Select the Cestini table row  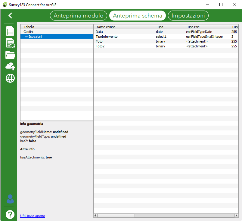click(57, 32)
